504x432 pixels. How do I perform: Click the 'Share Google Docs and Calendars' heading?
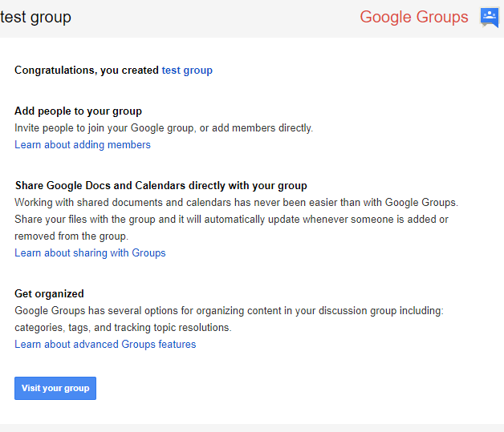[x=161, y=186]
